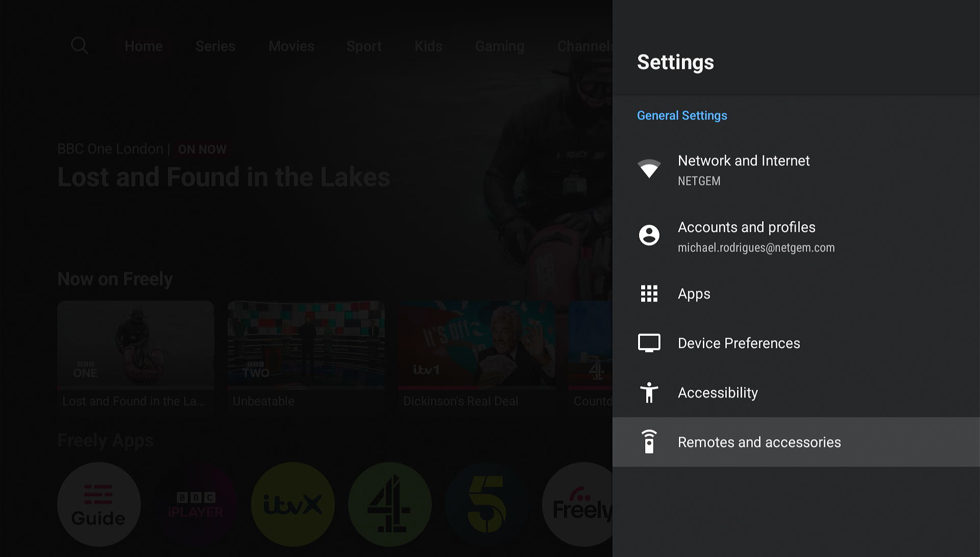Open the Movies tab

pyautogui.click(x=291, y=46)
